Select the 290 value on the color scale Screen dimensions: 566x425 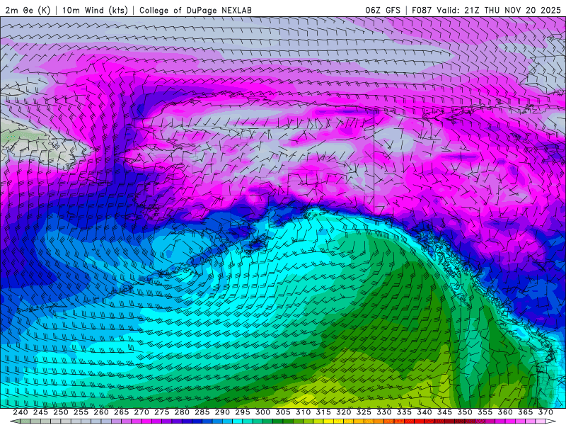pyautogui.click(x=222, y=412)
